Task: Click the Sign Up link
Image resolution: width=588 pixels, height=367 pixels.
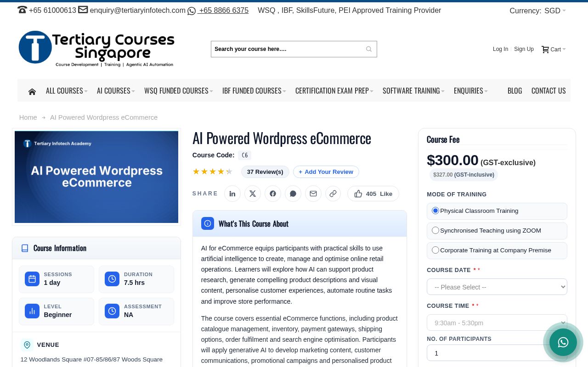Action: pos(524,49)
